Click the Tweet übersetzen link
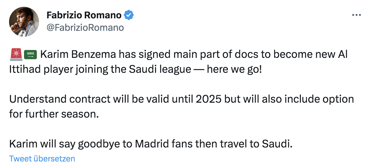Screen dimensions: 372x168 coord(42,159)
